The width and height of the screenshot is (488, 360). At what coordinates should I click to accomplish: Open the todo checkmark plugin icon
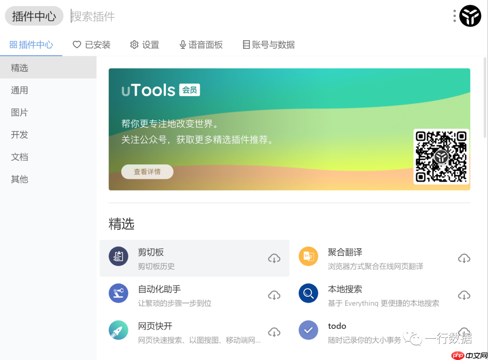308,330
